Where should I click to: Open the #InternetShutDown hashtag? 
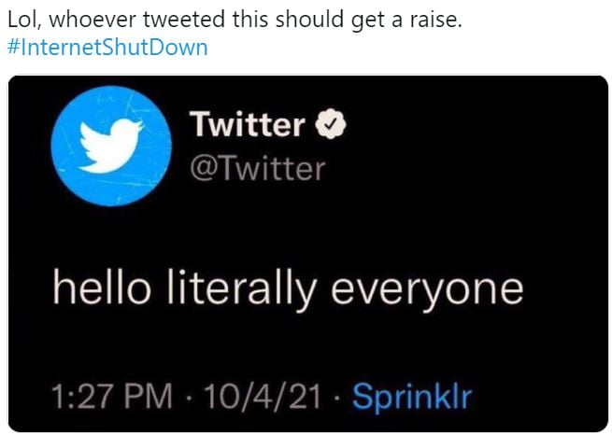coord(107,48)
